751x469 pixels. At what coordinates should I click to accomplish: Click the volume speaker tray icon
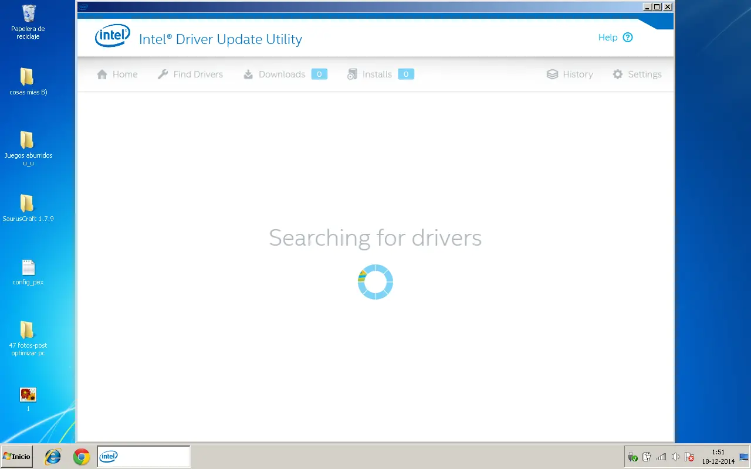(x=675, y=457)
